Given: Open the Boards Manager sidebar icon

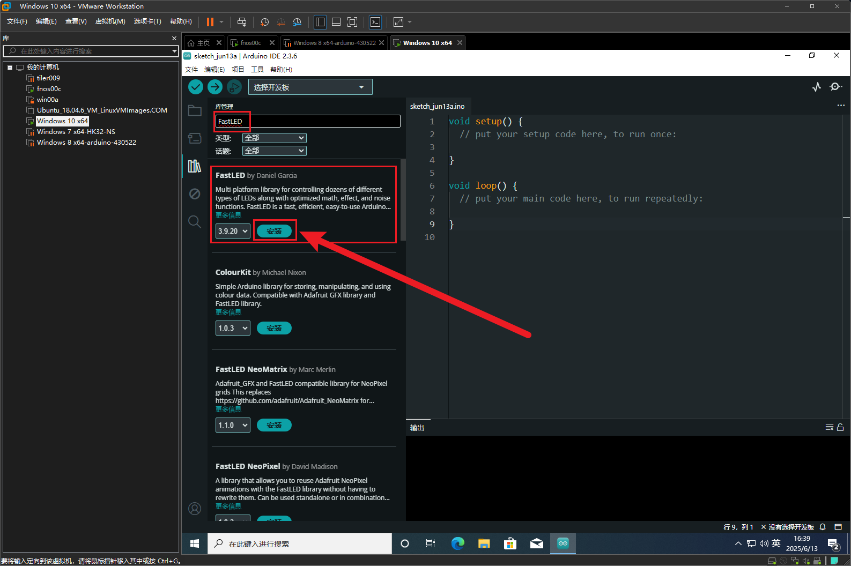Looking at the screenshot, I should pyautogui.click(x=195, y=138).
